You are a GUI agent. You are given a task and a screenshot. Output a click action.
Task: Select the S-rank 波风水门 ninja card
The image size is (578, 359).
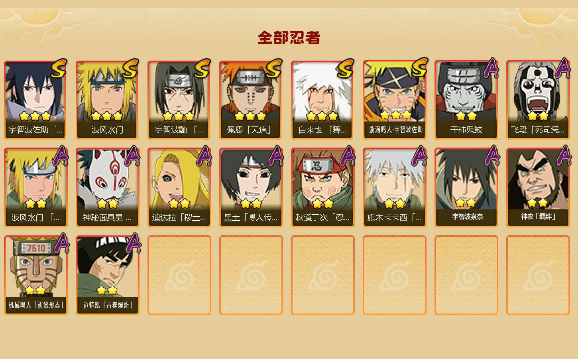click(107, 100)
